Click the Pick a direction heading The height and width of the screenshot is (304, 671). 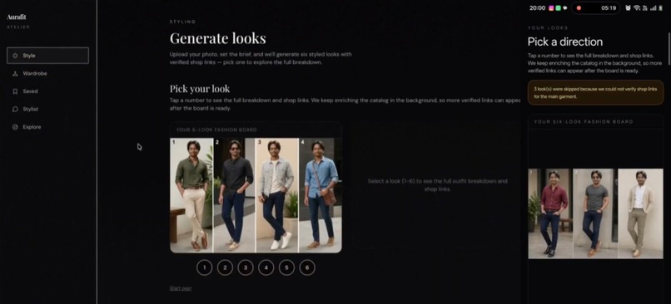pos(565,42)
